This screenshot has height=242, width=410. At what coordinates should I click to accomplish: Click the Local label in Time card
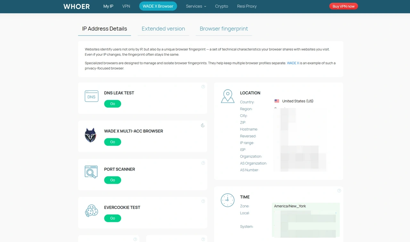(x=245, y=213)
